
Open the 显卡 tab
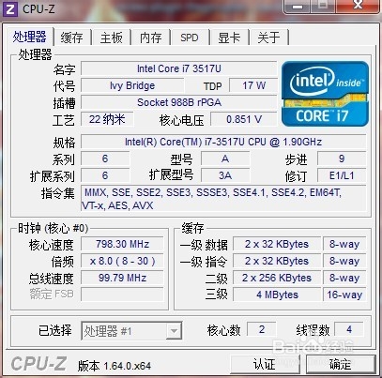[229, 38]
